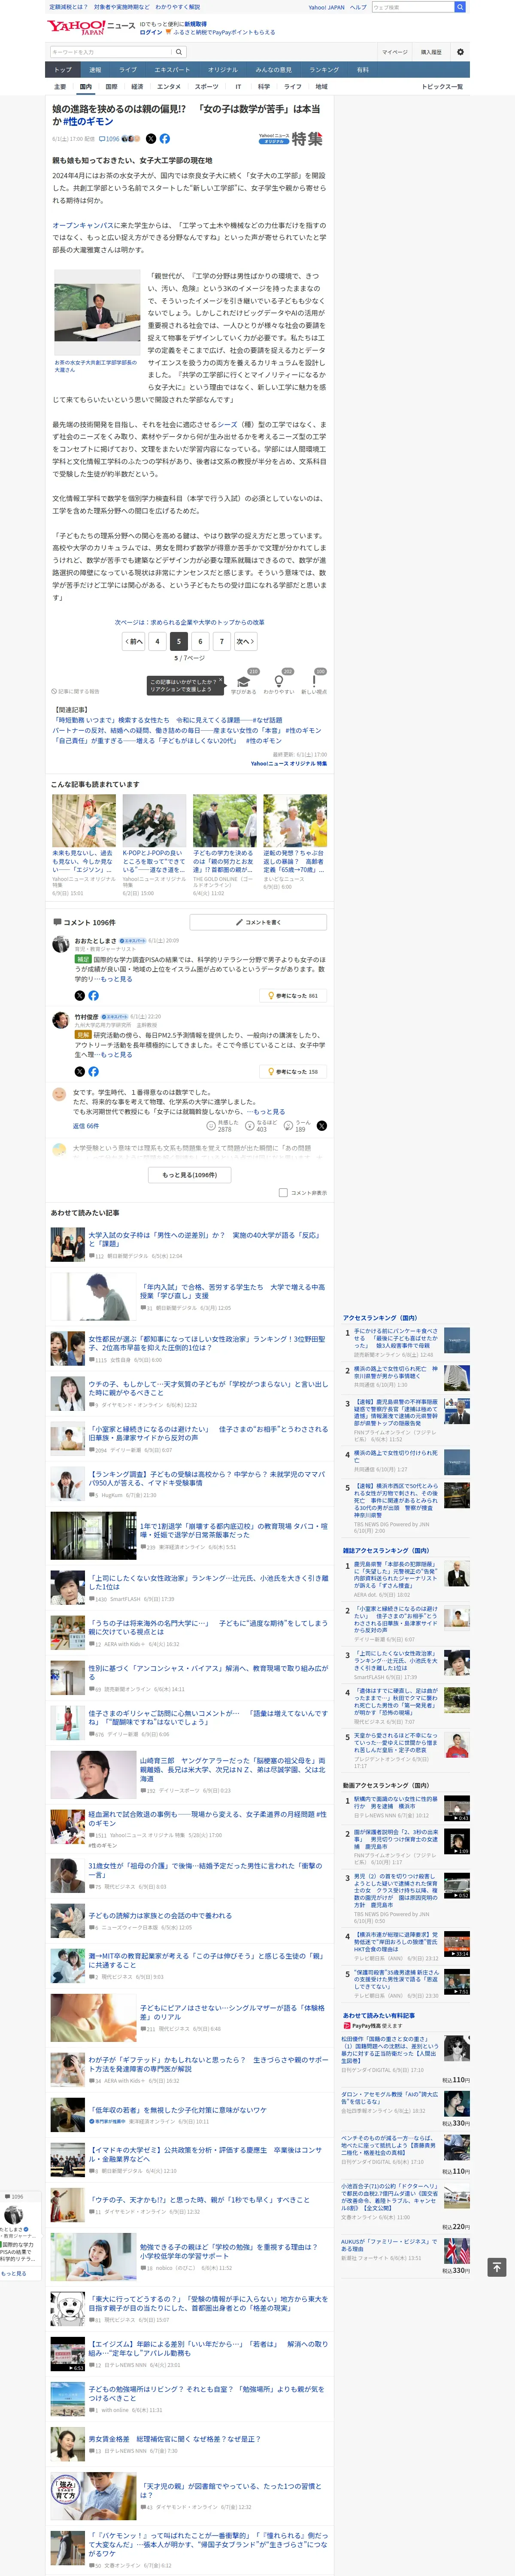Open the Yahoo!ニュース オリジナル 特集 link
The image size is (515, 2576).
pyautogui.click(x=289, y=763)
